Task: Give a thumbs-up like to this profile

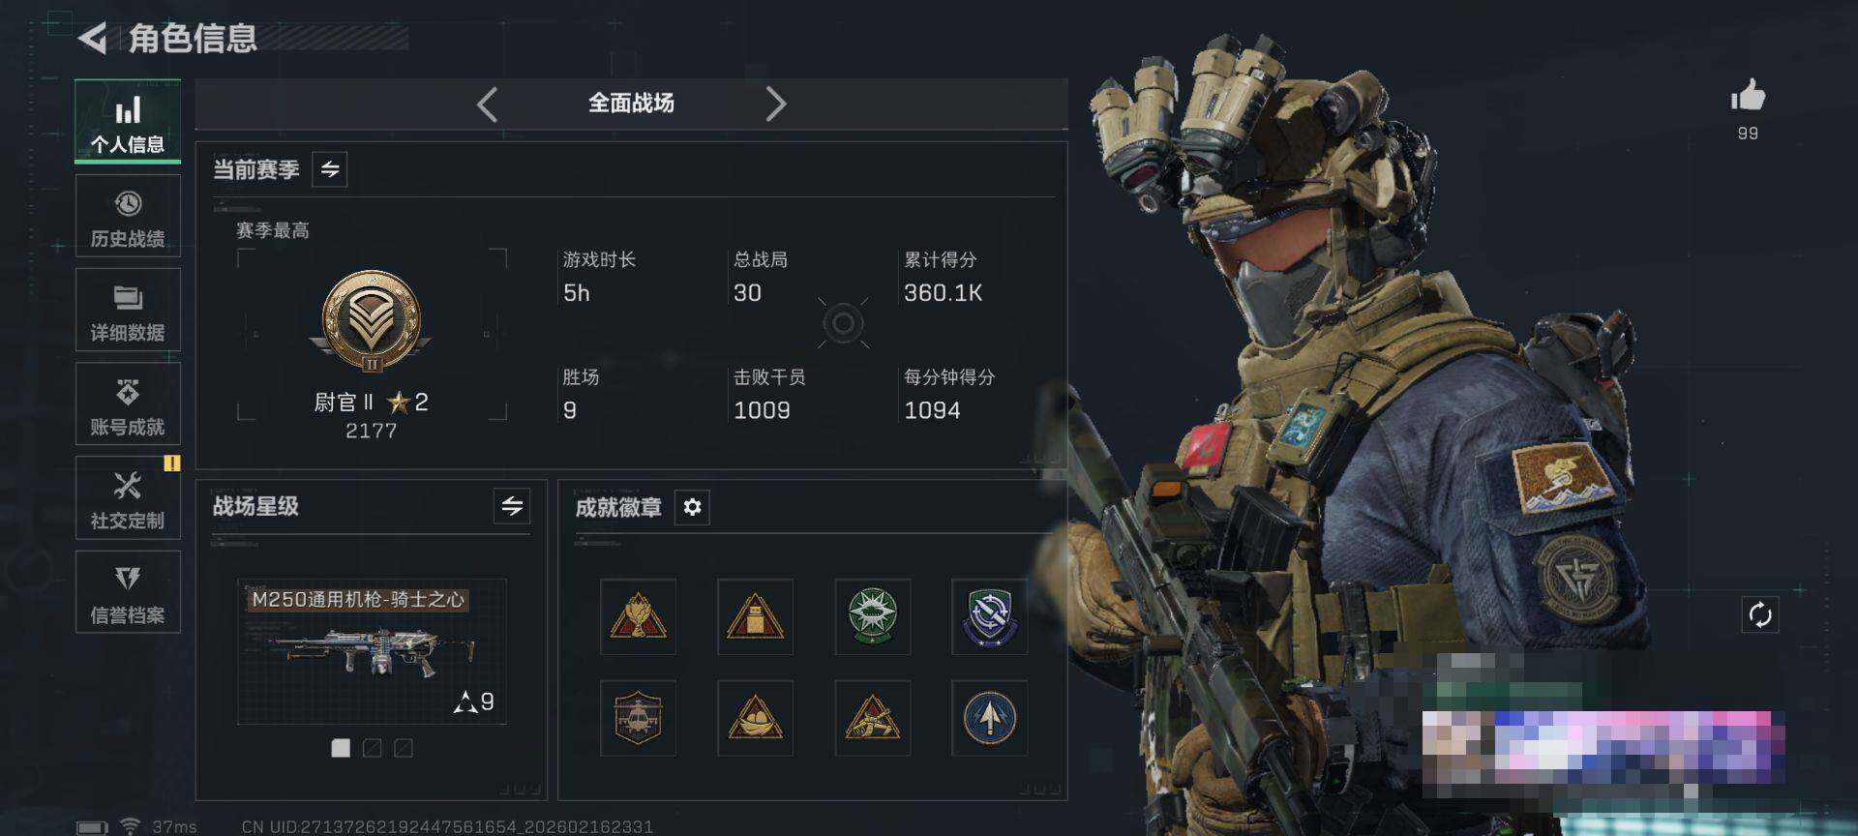Action: tap(1748, 97)
